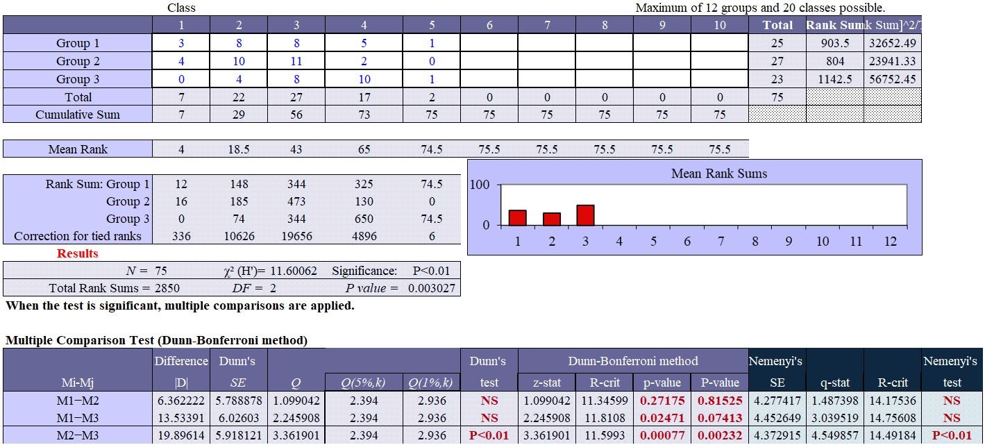The width and height of the screenshot is (985, 445).
Task: Select Group 2's class 3 value 11
Action: coord(296,61)
